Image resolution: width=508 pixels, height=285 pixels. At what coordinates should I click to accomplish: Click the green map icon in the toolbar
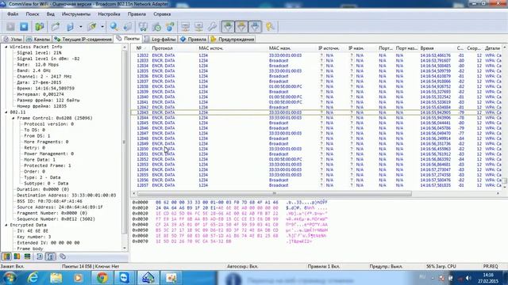coord(40,27)
